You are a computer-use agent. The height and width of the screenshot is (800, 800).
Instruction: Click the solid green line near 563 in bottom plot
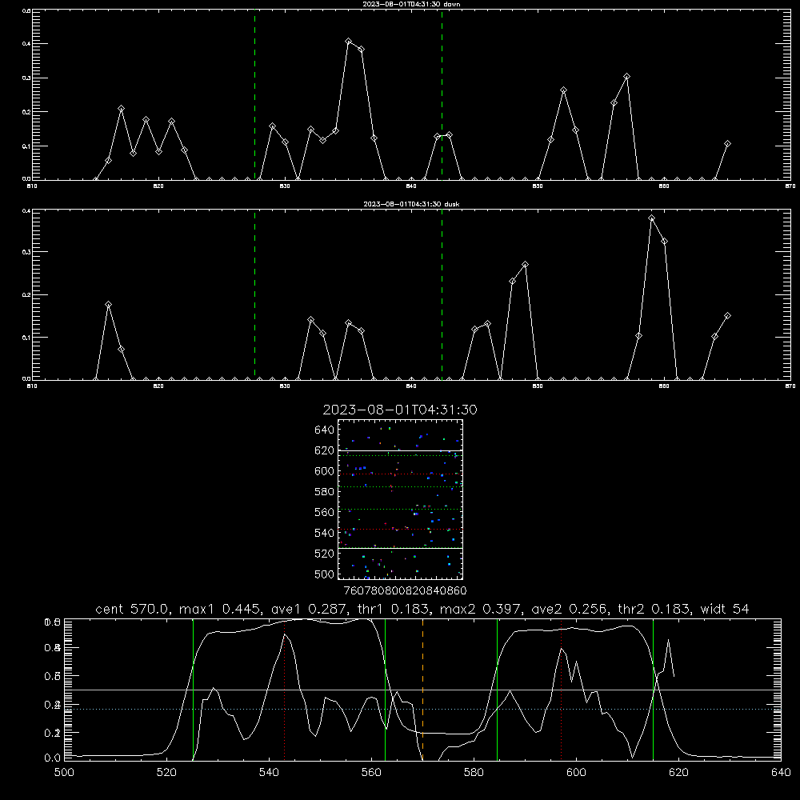[x=386, y=690]
